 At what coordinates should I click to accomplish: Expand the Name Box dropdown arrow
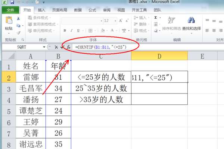(x=44, y=47)
